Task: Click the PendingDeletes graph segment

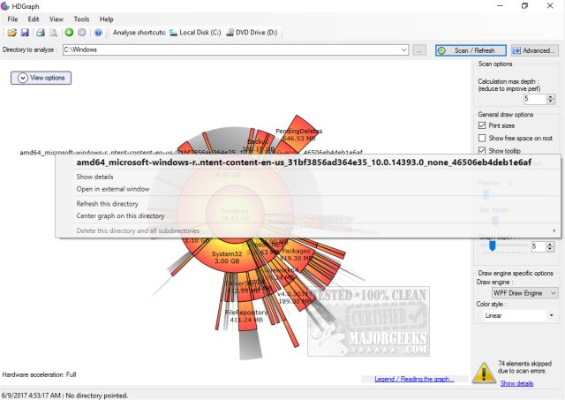Action: 298,132
